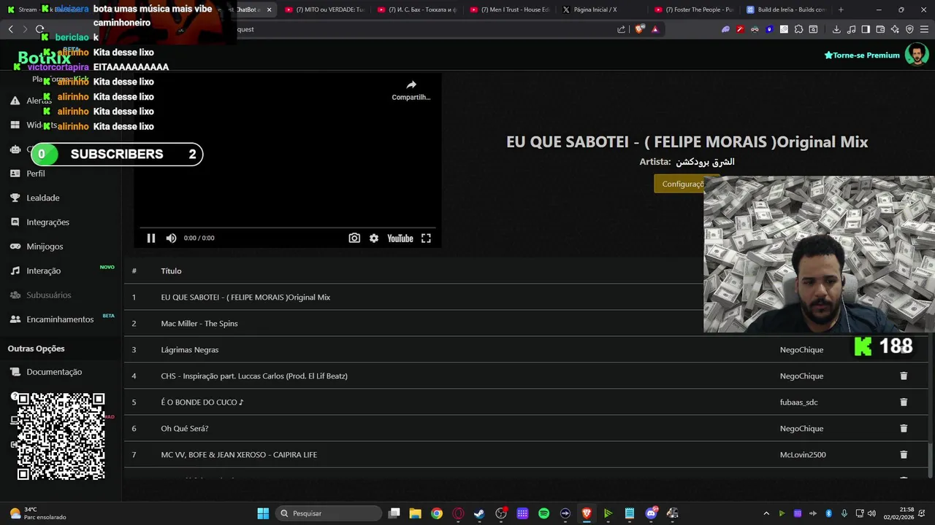Click the taskbar Pesquisar search box
The image size is (935, 525).
(x=329, y=513)
